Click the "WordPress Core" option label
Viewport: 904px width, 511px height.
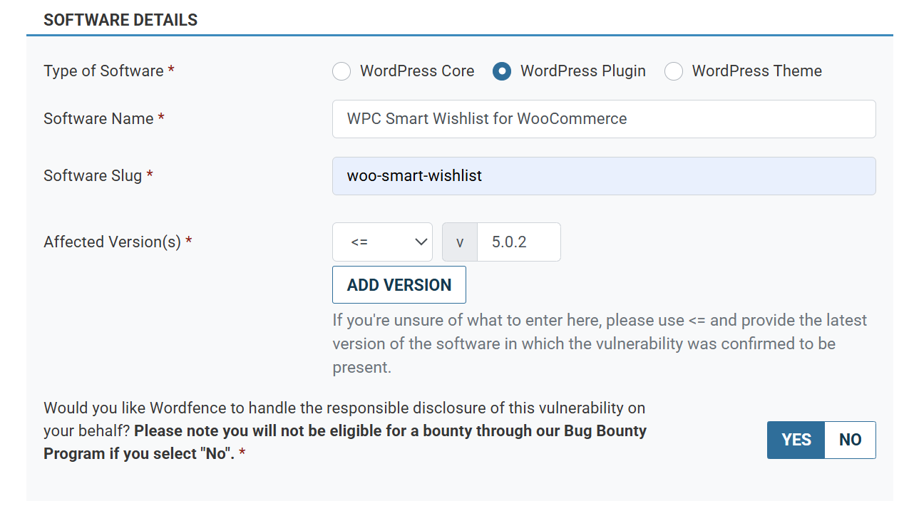coord(417,71)
